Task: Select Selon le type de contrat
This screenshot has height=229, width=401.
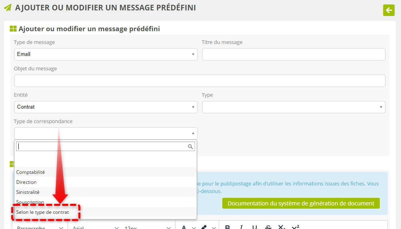Action: click(x=43, y=212)
